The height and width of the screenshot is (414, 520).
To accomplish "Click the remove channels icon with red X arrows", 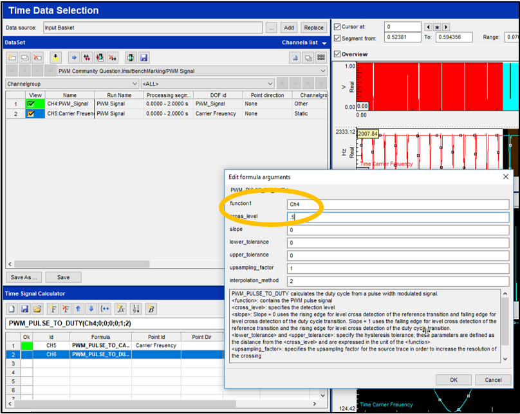I will point(113,58).
